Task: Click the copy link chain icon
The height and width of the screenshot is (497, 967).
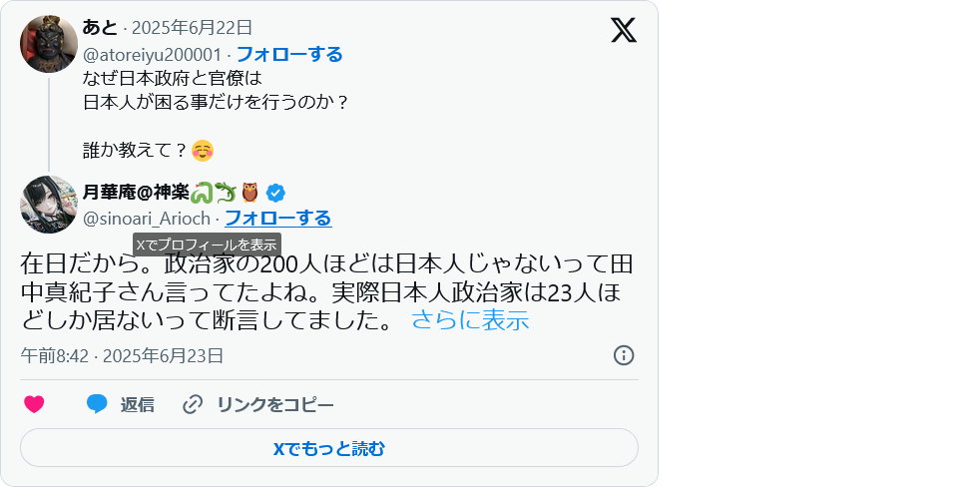Action: click(193, 404)
